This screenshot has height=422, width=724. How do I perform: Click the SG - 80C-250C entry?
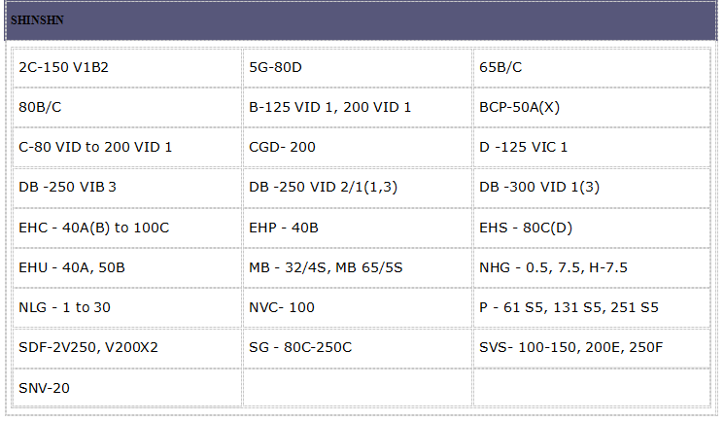pos(300,347)
